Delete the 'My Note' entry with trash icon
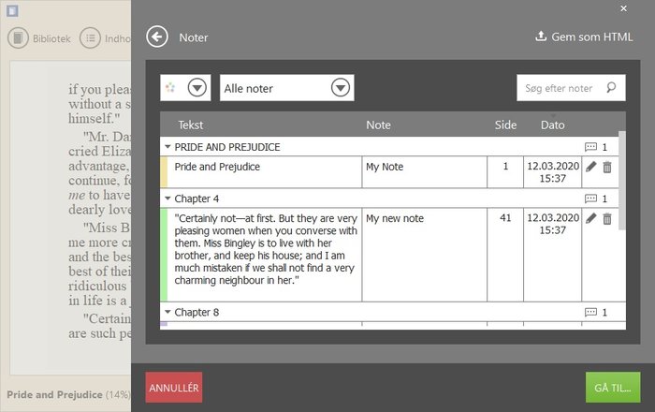 click(x=606, y=167)
